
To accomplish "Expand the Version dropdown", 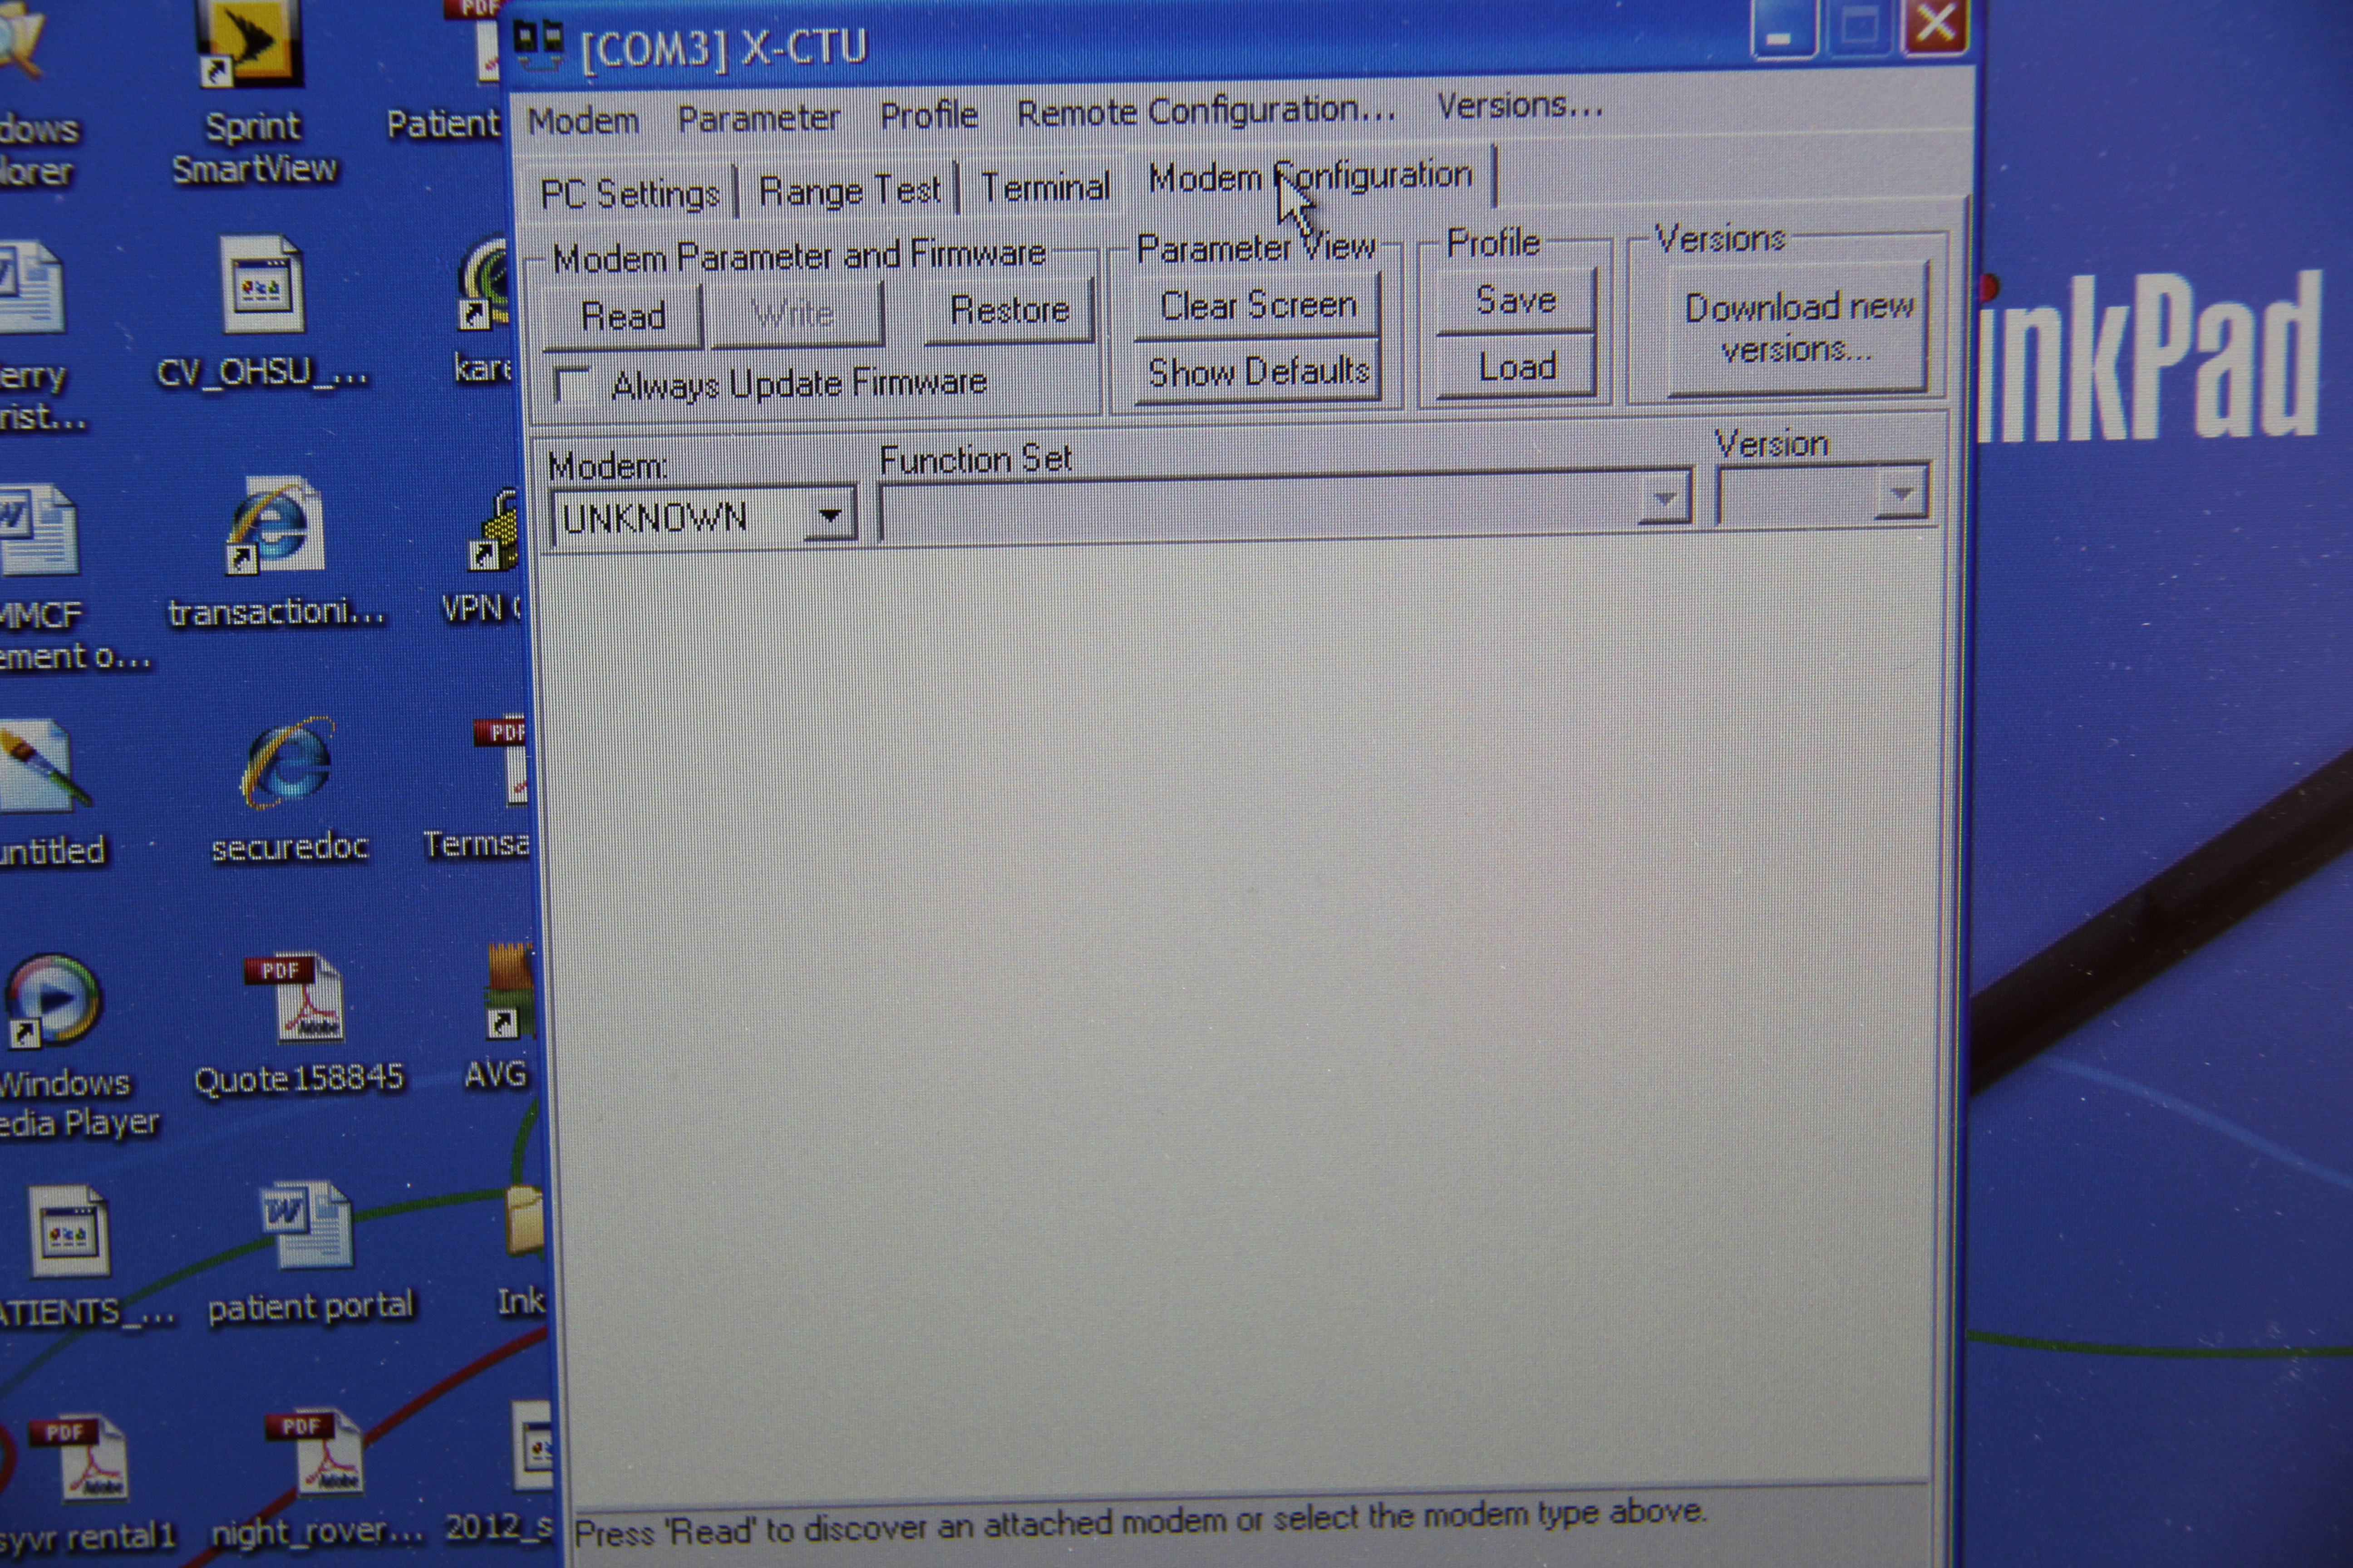I will (x=1901, y=493).
